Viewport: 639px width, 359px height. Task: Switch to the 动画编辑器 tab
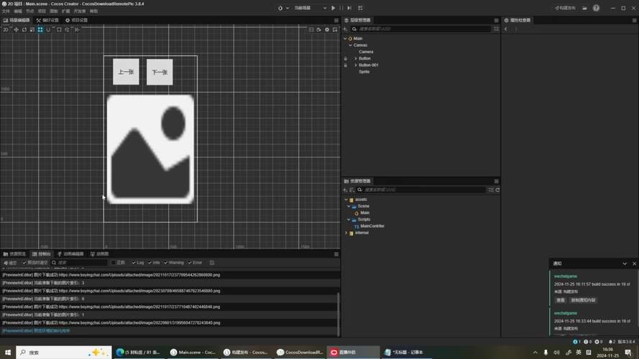pyautogui.click(x=70, y=253)
